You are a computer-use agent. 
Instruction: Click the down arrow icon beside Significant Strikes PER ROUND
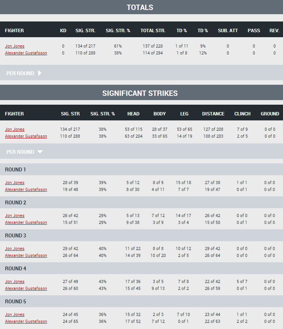(x=40, y=152)
